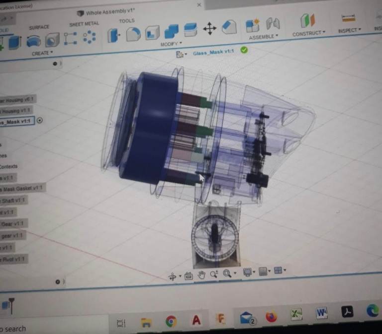Select the Joint tool icon
This screenshot has width=382, height=334.
[x=273, y=24]
